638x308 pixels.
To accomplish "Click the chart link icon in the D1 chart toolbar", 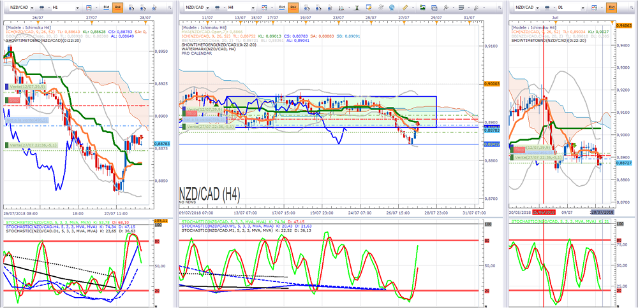I will coord(547,7).
